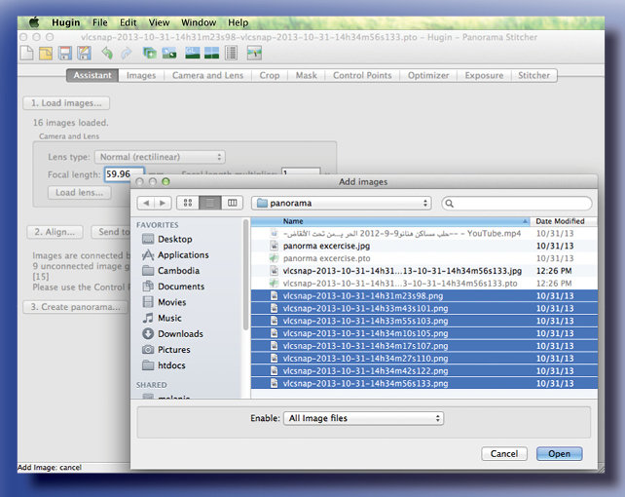Click the Focal length input field
The height and width of the screenshot is (497, 625).
[x=124, y=174]
